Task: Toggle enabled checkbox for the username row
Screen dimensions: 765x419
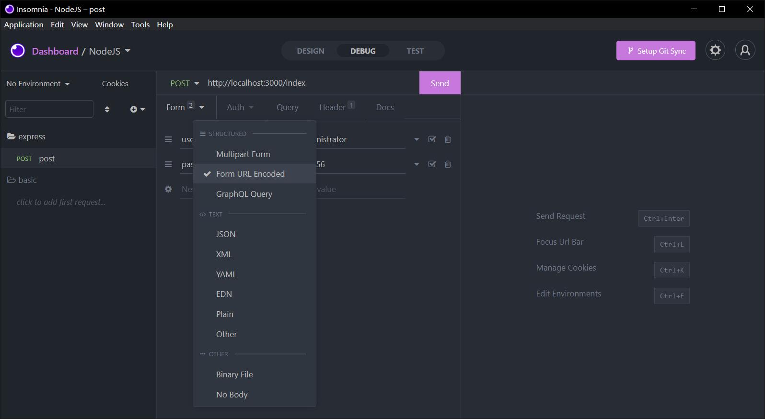Action: 432,139
